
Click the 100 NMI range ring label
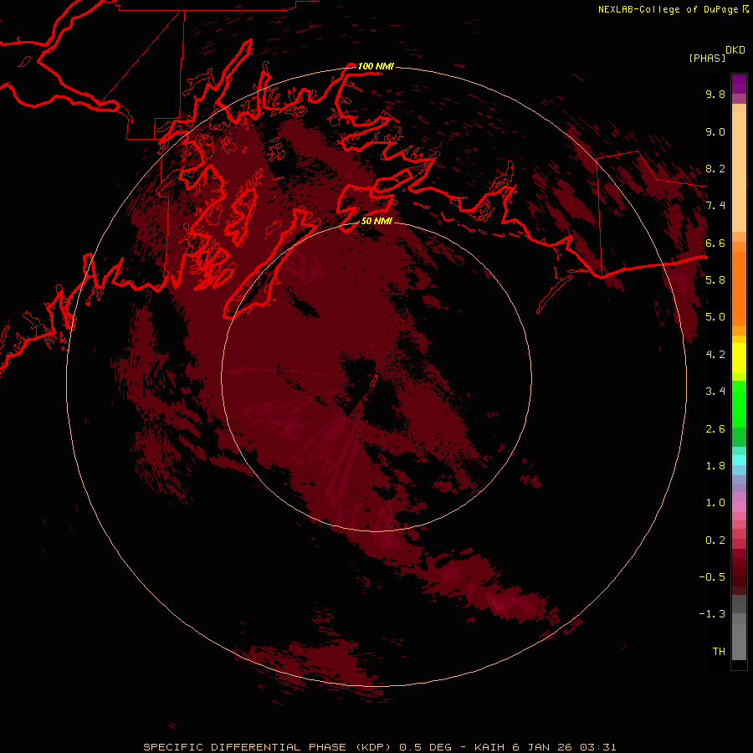(x=376, y=66)
